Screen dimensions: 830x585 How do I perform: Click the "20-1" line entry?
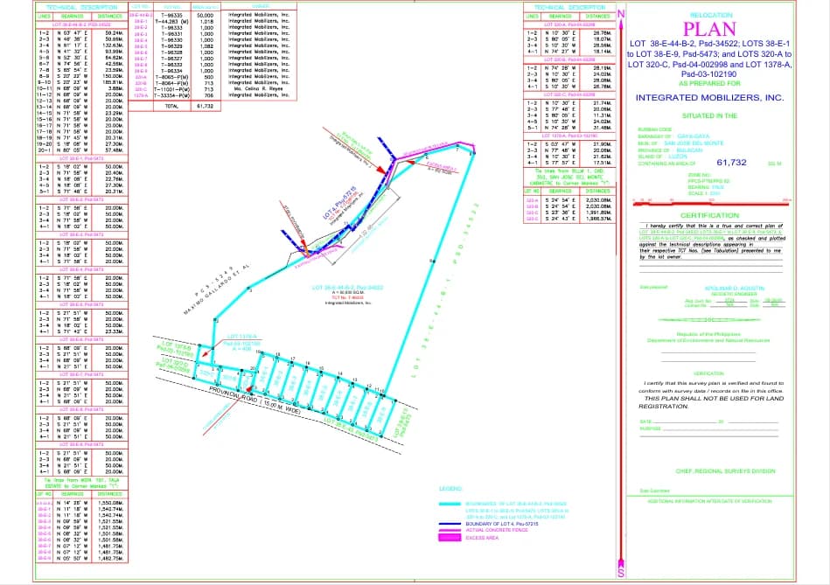coord(45,150)
